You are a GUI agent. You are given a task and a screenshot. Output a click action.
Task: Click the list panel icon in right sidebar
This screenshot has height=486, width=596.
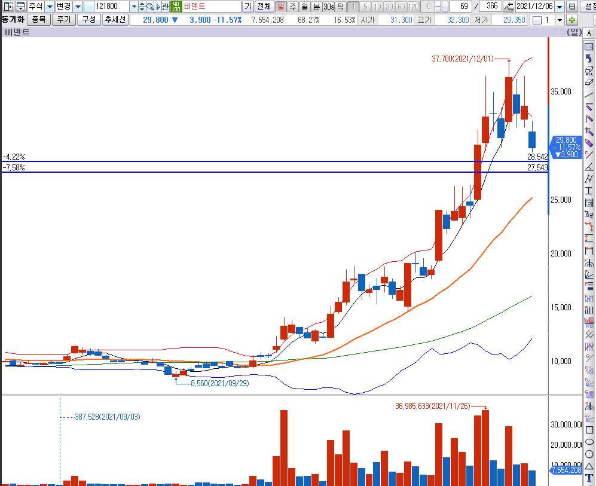589,47
